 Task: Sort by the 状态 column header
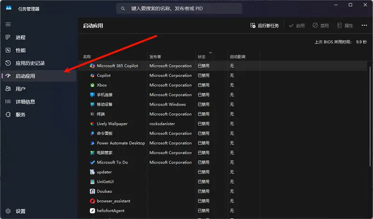click(x=201, y=56)
